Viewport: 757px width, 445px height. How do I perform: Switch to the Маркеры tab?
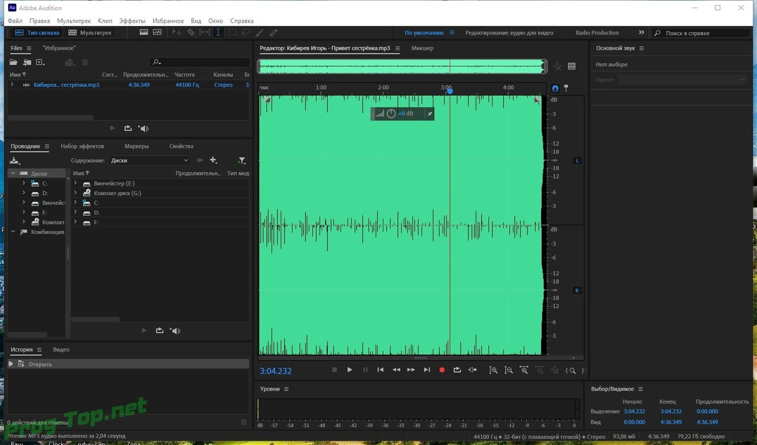click(137, 146)
